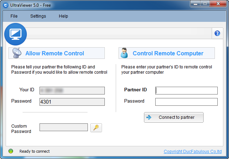229x159 pixels.
Task: Click the key icon beside Custom Password
Action: (96, 128)
